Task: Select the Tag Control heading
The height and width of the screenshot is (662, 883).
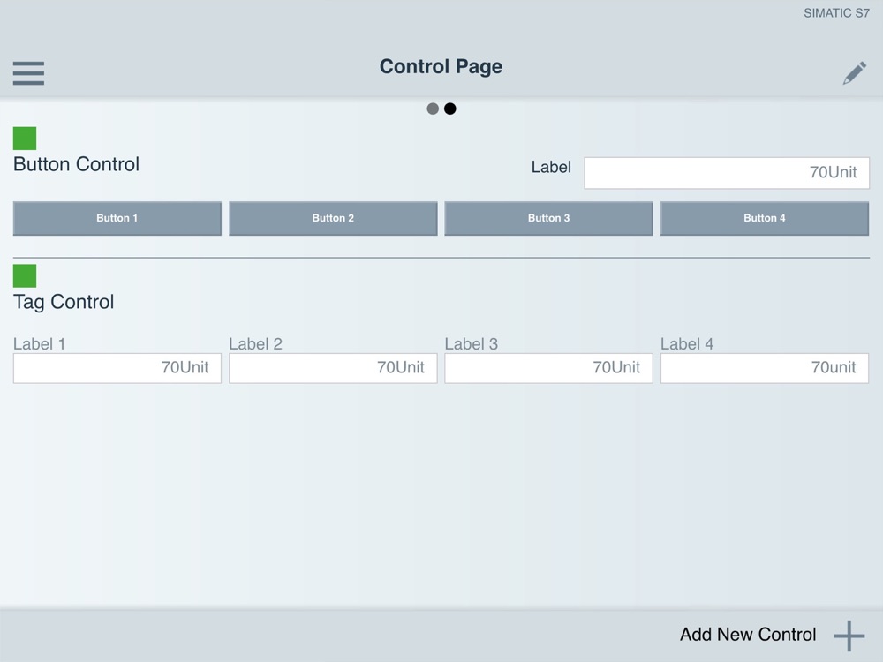Action: [x=64, y=302]
